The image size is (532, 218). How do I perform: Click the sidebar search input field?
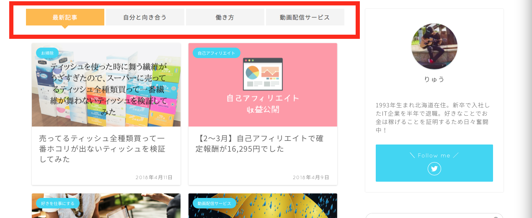(434, 215)
